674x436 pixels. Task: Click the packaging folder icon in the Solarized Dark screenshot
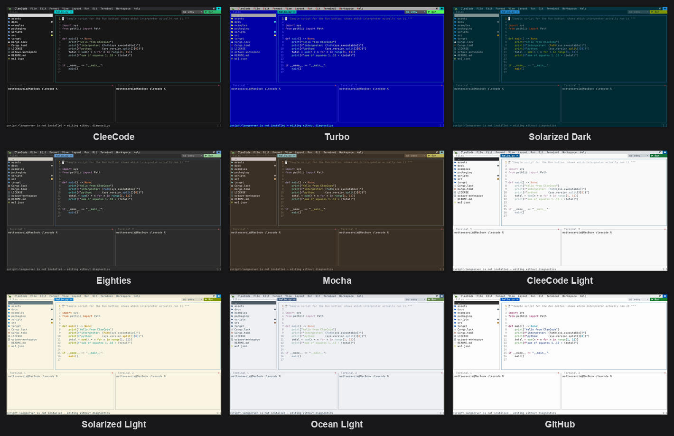coord(455,29)
